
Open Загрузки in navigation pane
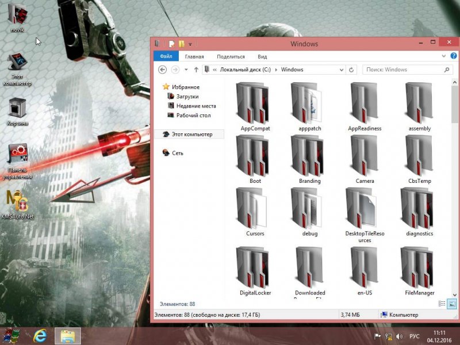click(183, 97)
